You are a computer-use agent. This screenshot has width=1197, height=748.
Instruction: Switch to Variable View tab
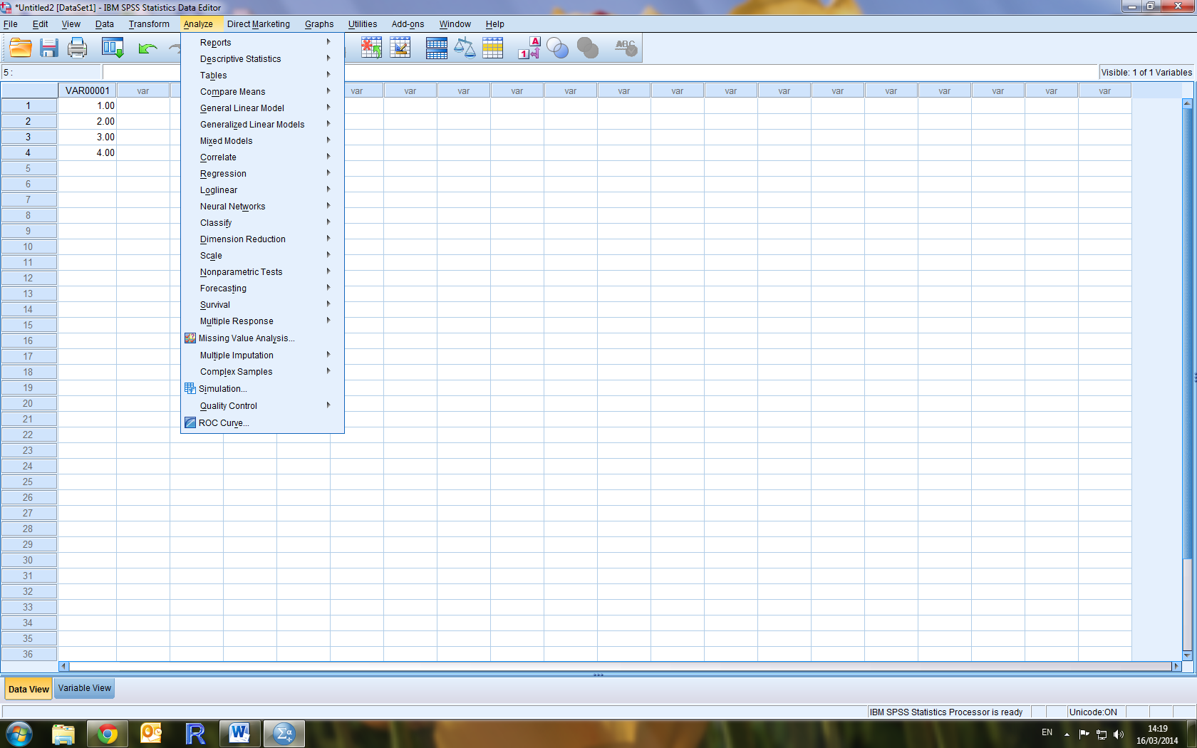(85, 688)
